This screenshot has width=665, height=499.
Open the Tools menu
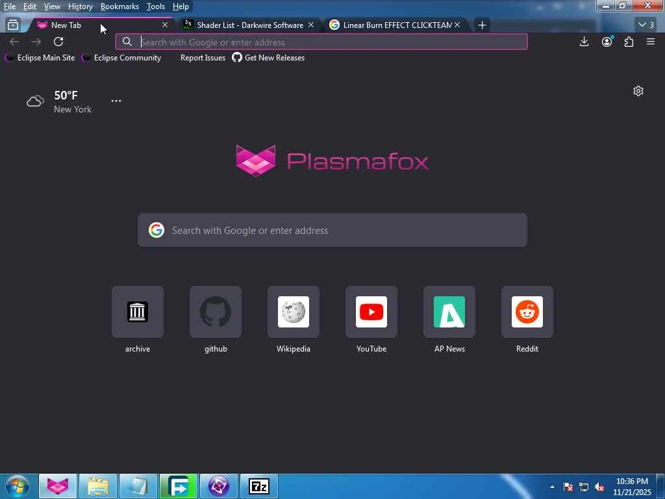[x=156, y=6]
